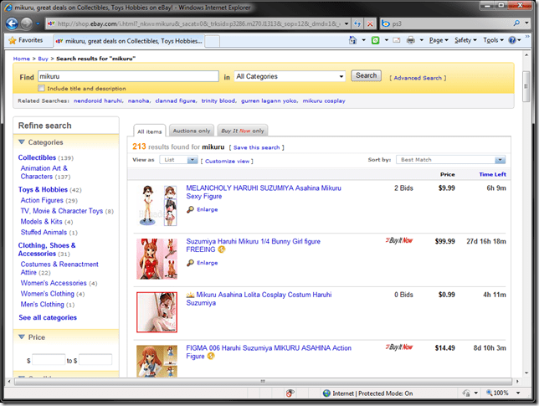Screen dimensions: 539x406
Task: Click the browser Back button
Action: (11, 23)
